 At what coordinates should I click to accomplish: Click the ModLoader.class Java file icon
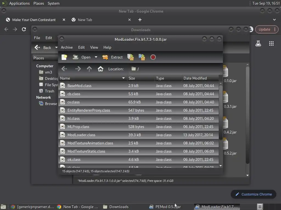[x=63, y=135]
